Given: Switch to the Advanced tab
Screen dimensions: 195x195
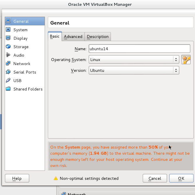Looking at the screenshot, I should (73, 36).
